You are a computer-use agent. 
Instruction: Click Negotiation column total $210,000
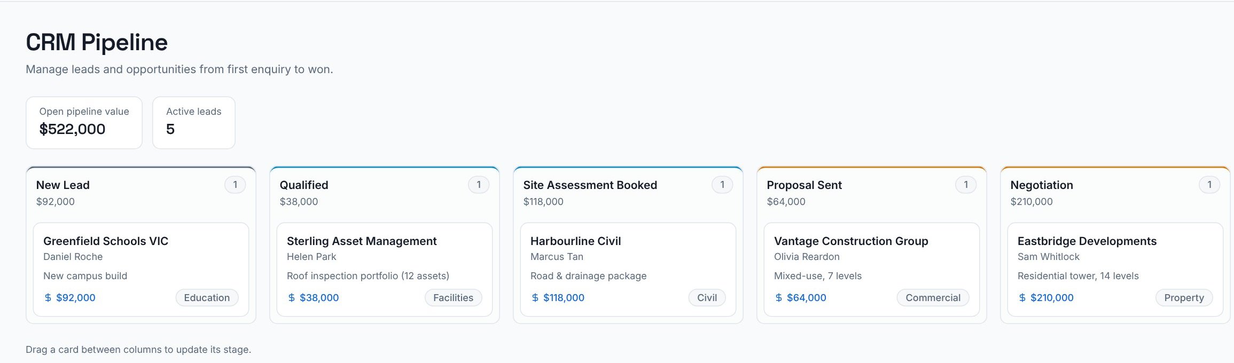click(1032, 202)
